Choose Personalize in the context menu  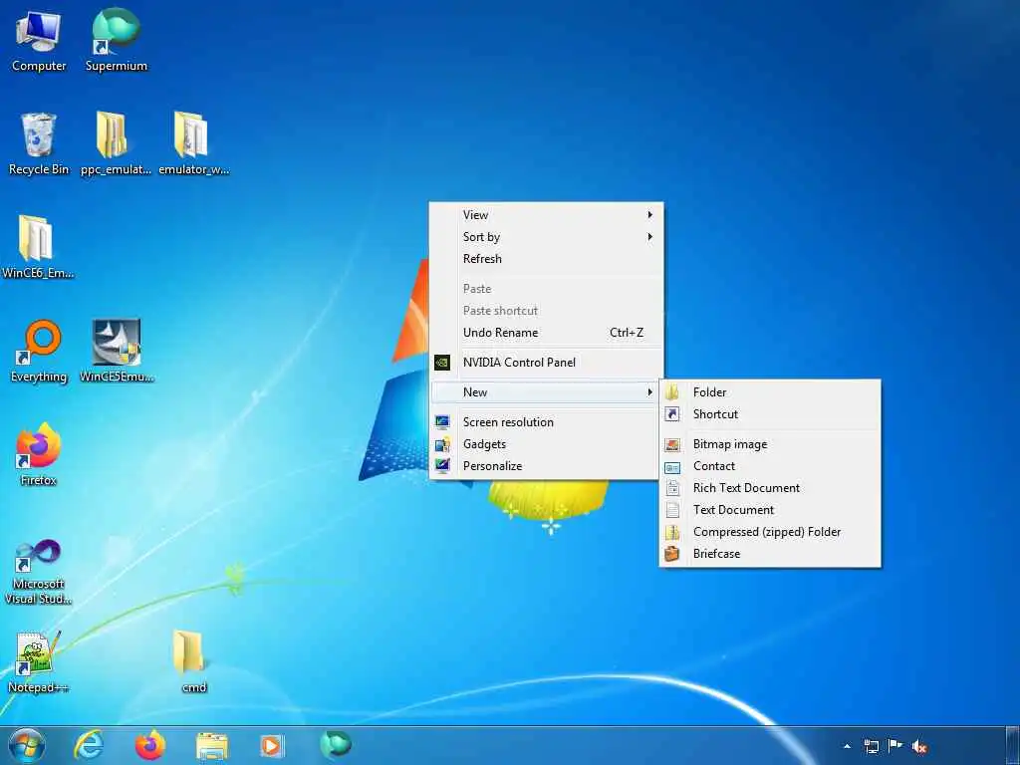pos(546,466)
